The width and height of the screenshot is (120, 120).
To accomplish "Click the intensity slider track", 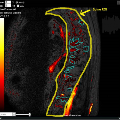I will pos(23,115).
